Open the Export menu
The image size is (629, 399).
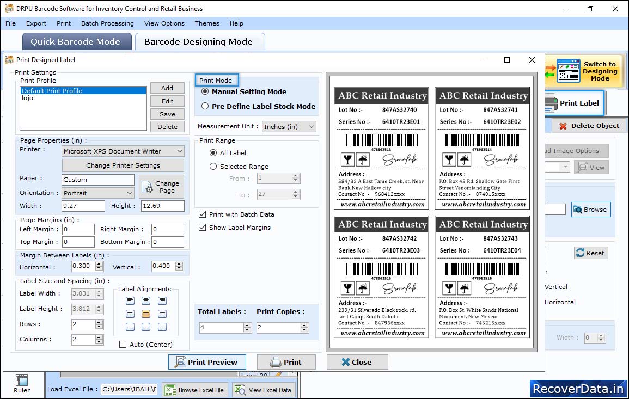coord(36,23)
